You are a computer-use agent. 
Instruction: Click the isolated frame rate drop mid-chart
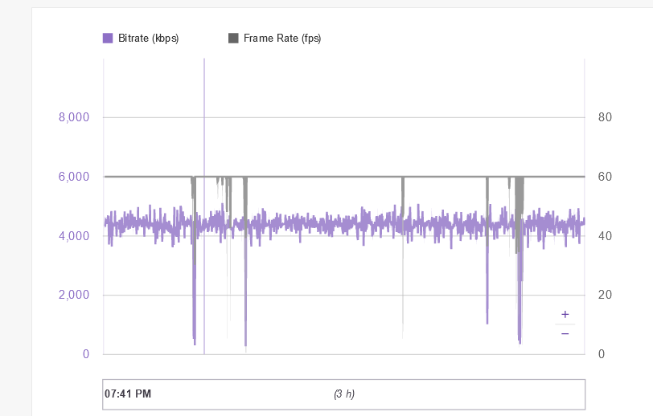pos(403,193)
